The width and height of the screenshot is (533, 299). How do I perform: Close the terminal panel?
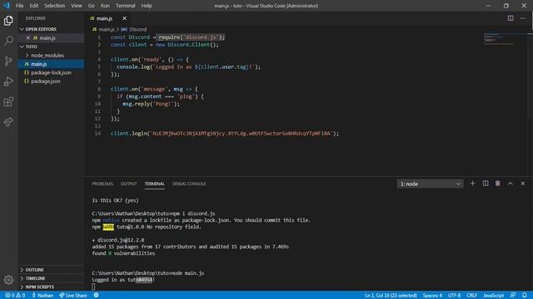point(523,184)
